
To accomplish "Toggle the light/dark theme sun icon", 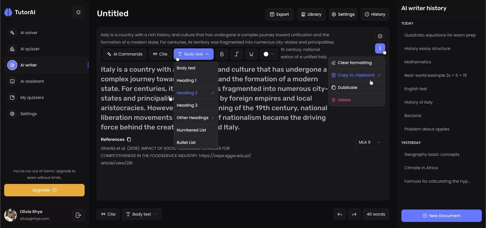I will pyautogui.click(x=78, y=12).
